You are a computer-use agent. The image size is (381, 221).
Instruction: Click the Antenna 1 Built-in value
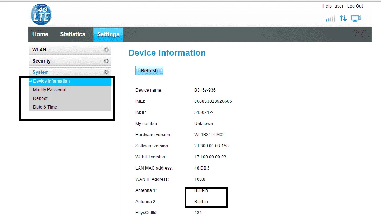(201, 190)
